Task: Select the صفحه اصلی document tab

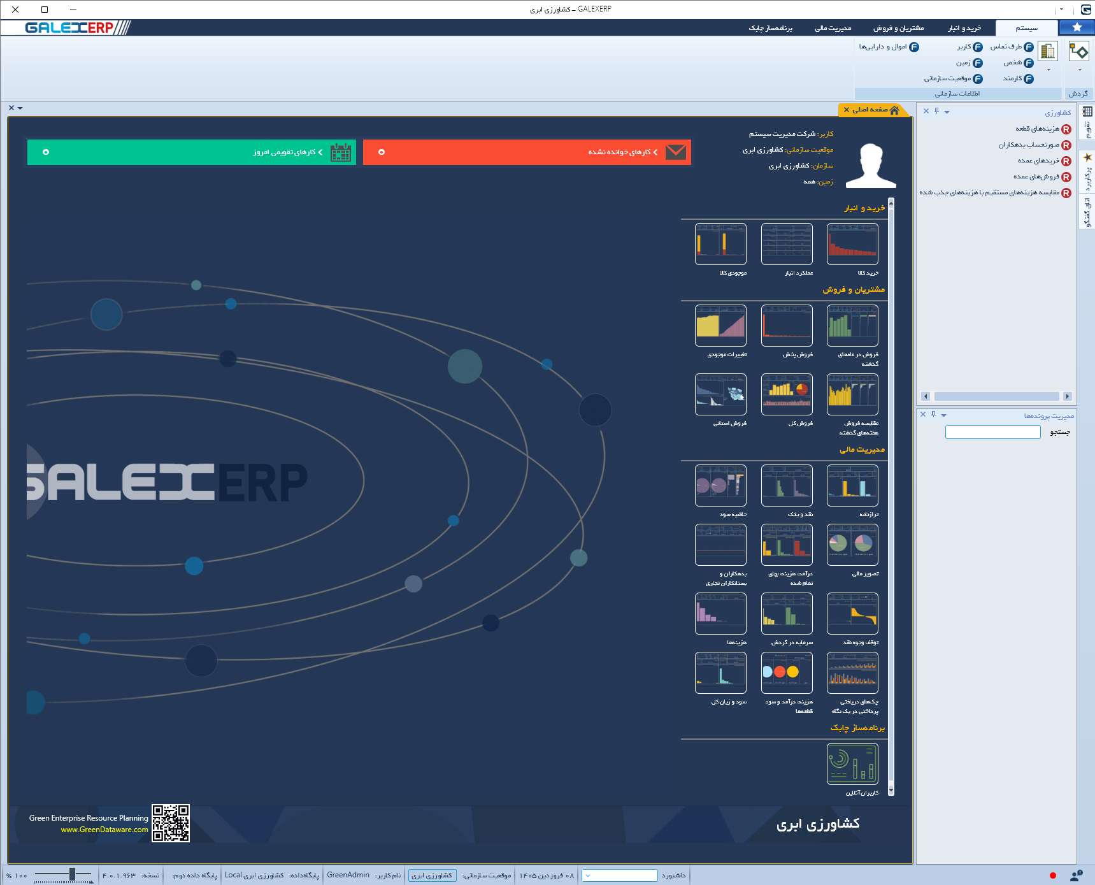Action: 875,110
